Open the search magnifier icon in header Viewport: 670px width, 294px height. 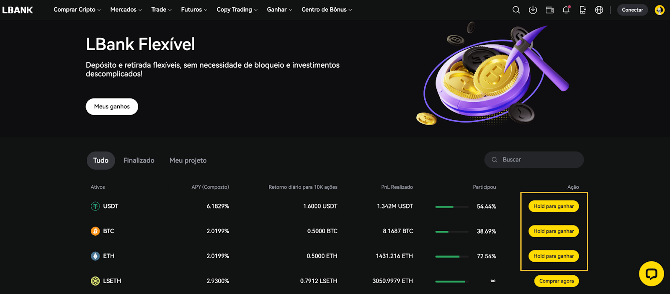516,10
